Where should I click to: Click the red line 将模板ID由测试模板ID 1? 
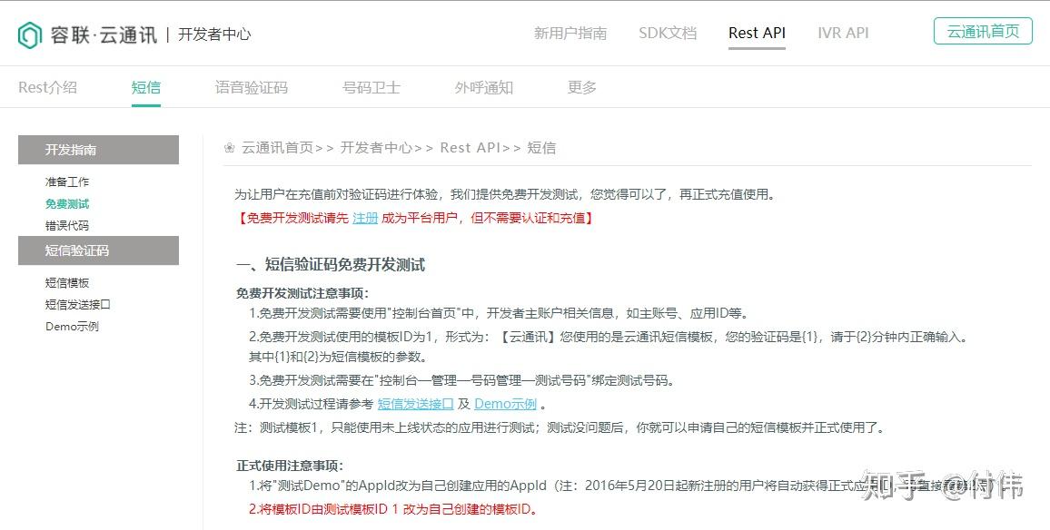(394, 509)
